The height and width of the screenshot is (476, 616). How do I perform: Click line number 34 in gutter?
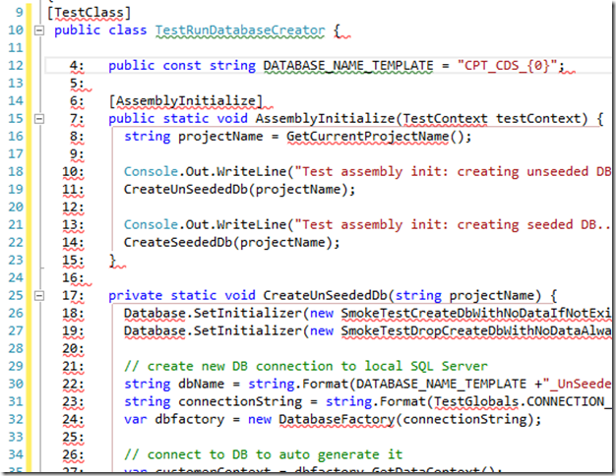click(x=16, y=454)
